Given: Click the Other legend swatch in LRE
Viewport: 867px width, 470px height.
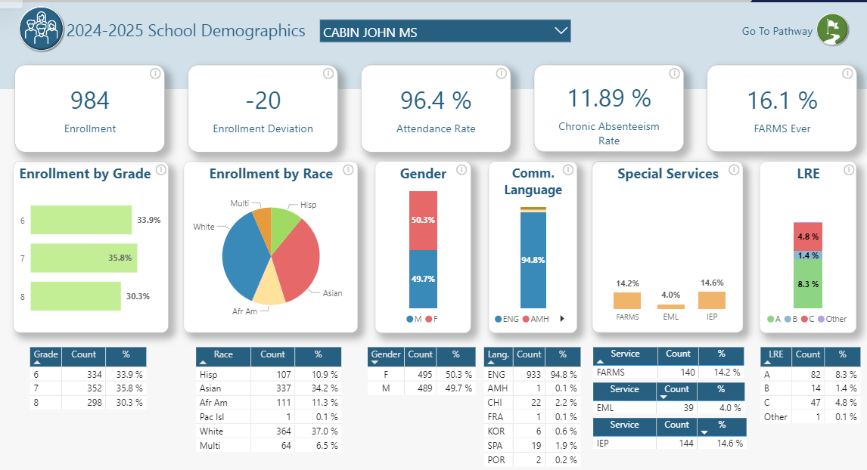Looking at the screenshot, I should point(821,319).
